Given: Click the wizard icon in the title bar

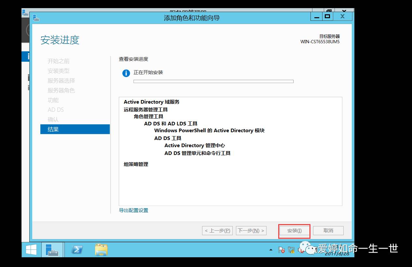Looking at the screenshot, I should pos(36,18).
